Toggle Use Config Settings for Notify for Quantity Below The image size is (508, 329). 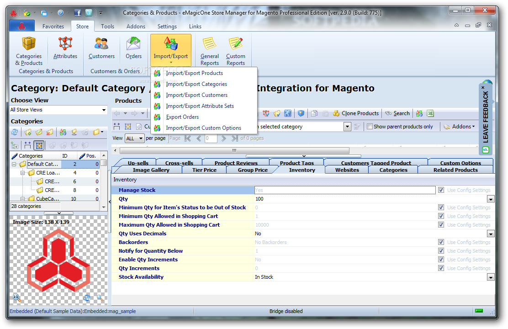click(441, 251)
